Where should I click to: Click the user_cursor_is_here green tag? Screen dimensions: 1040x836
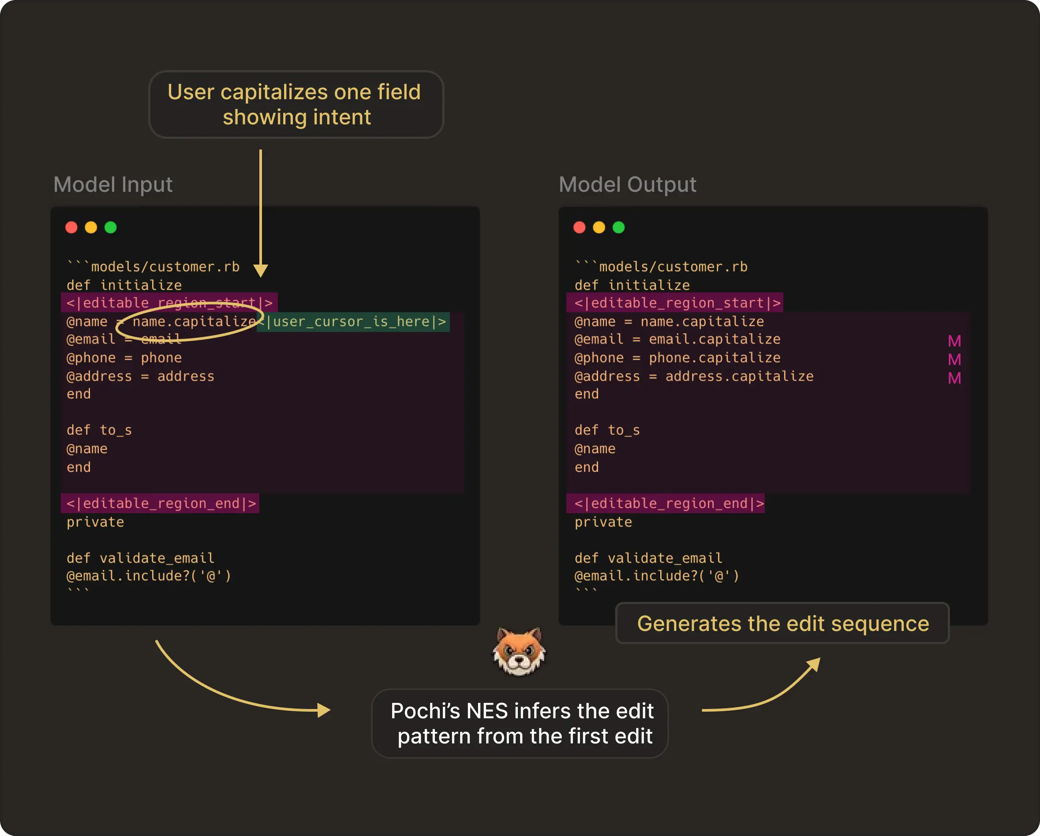click(x=355, y=321)
